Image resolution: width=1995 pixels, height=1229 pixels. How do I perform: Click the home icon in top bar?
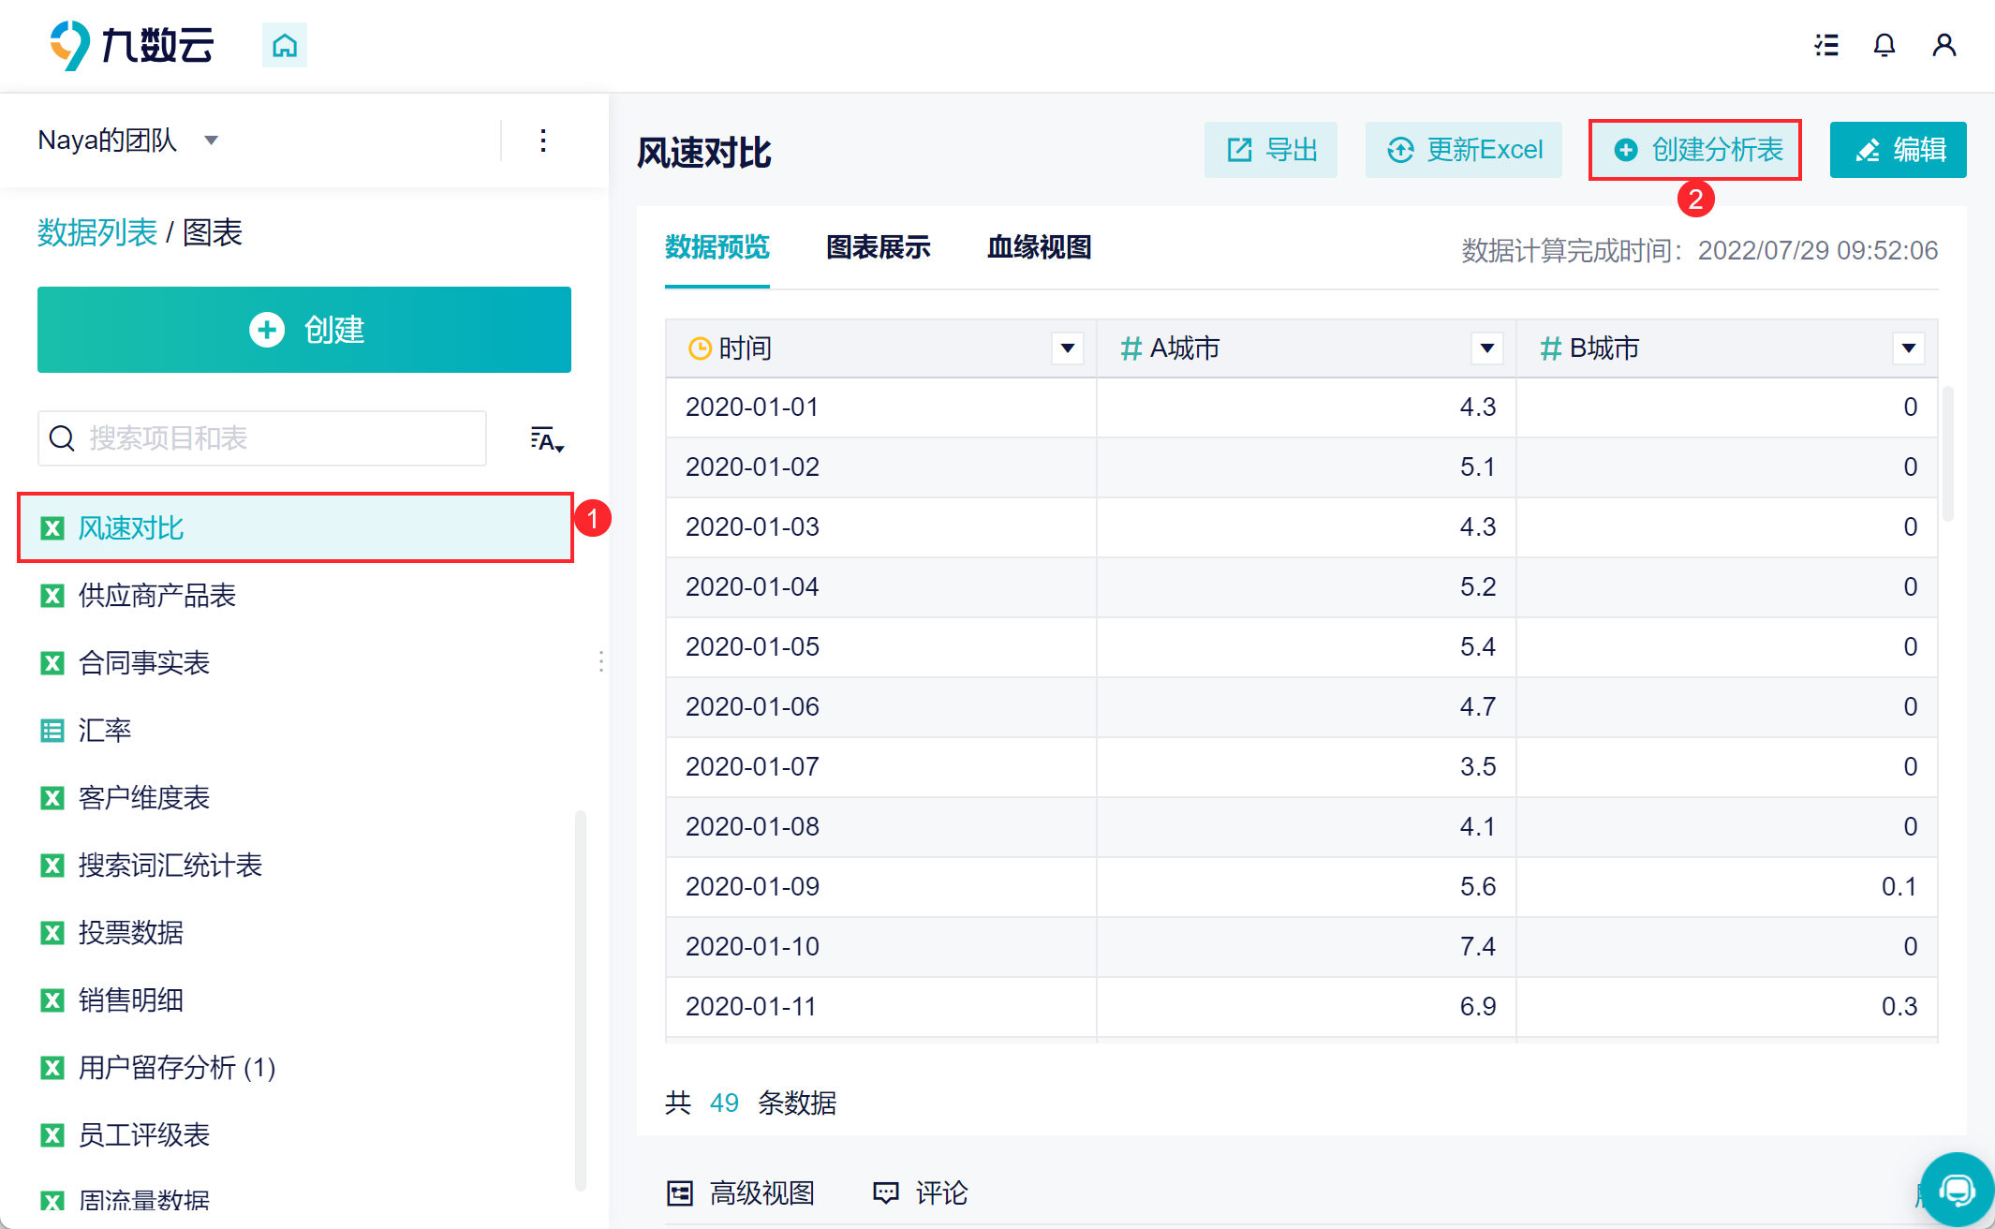click(x=285, y=45)
